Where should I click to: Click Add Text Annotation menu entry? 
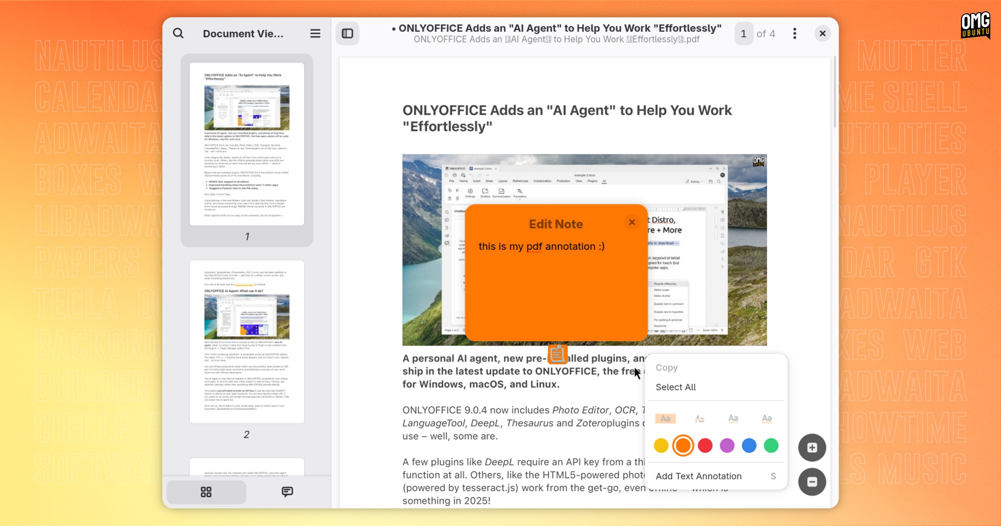pos(699,476)
